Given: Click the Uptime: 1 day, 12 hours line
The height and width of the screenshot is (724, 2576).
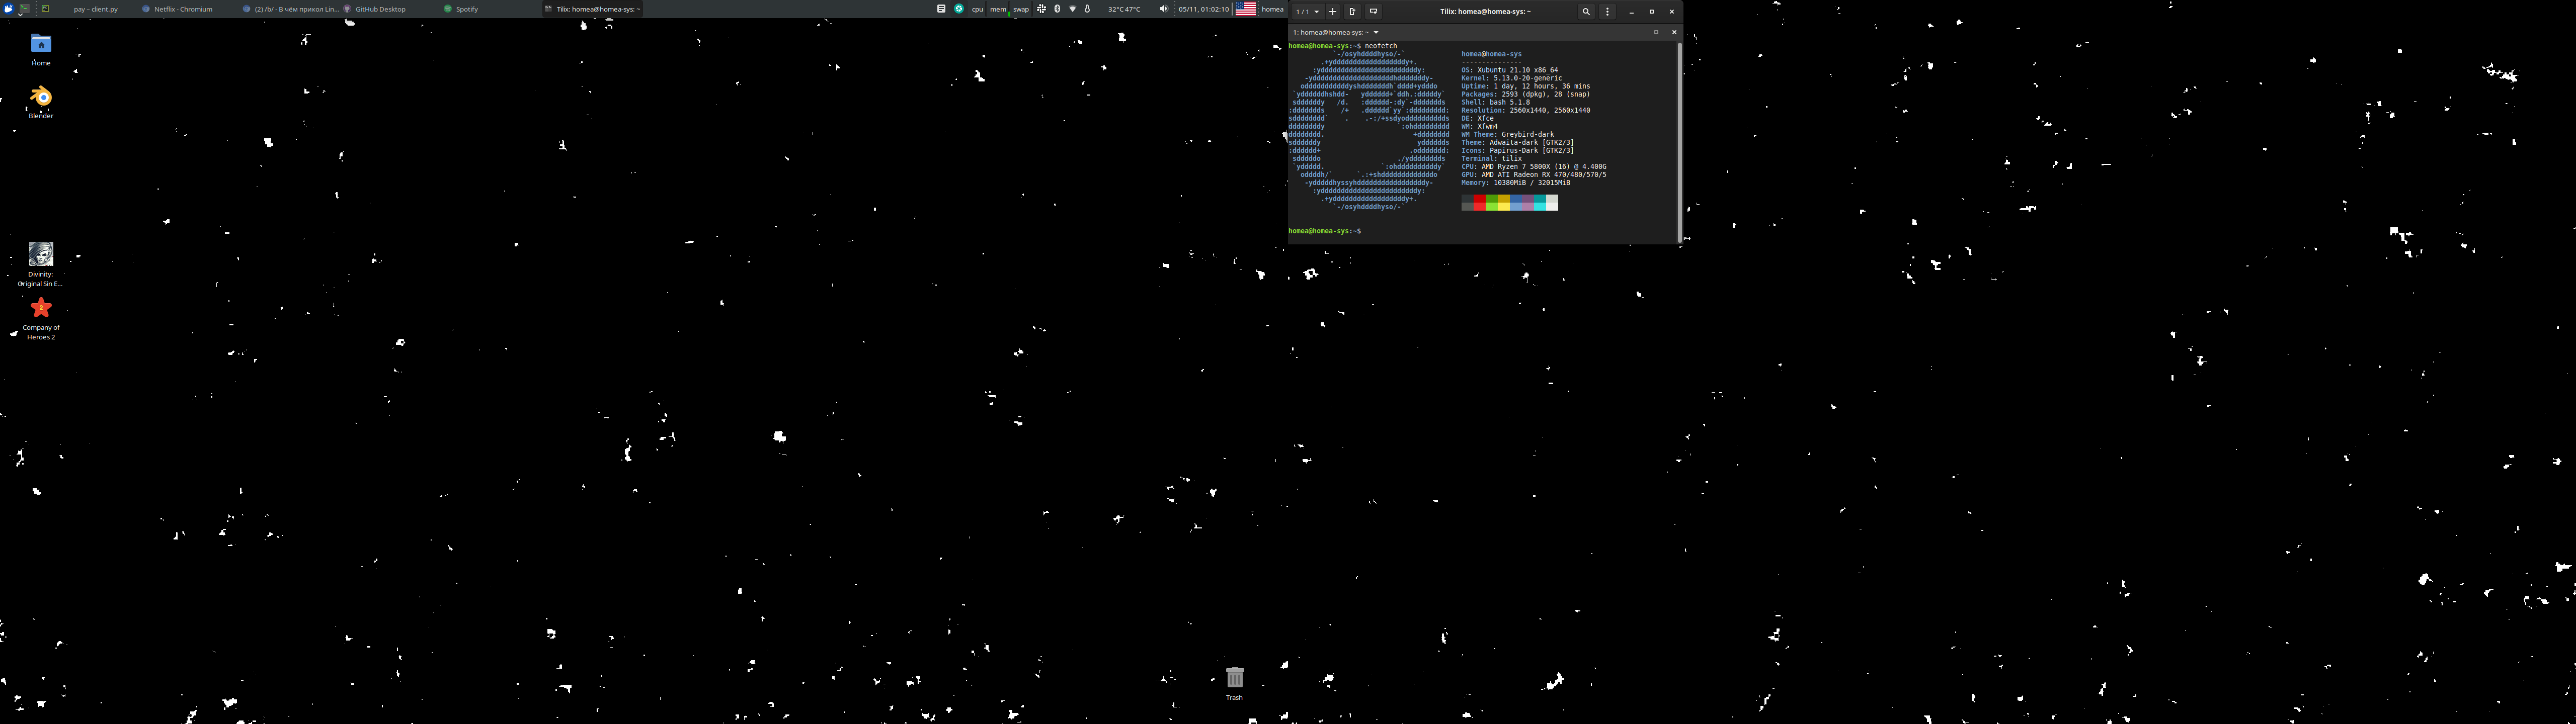Looking at the screenshot, I should [x=1525, y=86].
